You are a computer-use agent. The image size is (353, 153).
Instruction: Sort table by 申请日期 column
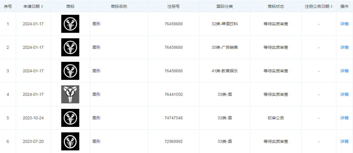[x=42, y=7]
